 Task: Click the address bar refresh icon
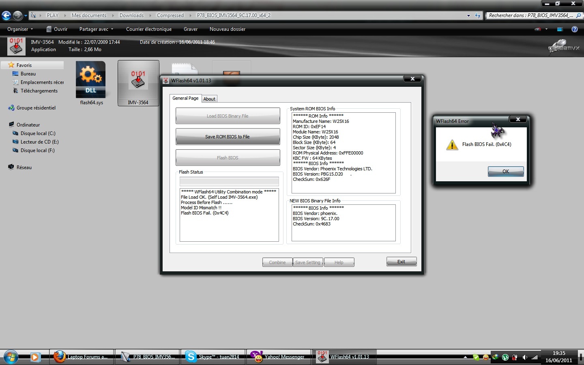[478, 15]
